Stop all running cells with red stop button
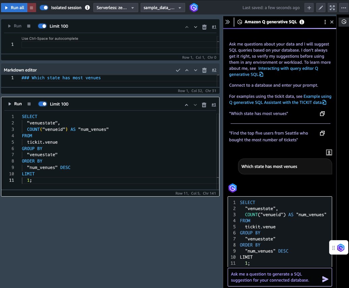Screen dimensions: 349x288 tap(32, 7)
